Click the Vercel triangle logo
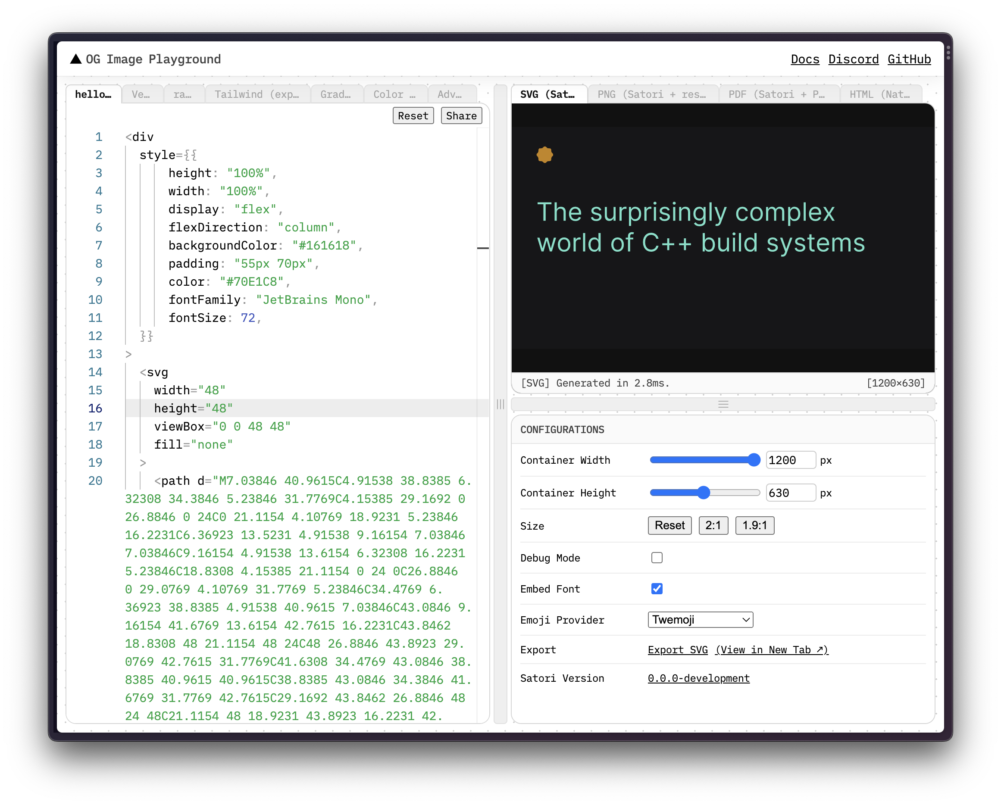The width and height of the screenshot is (1001, 805). click(x=76, y=59)
